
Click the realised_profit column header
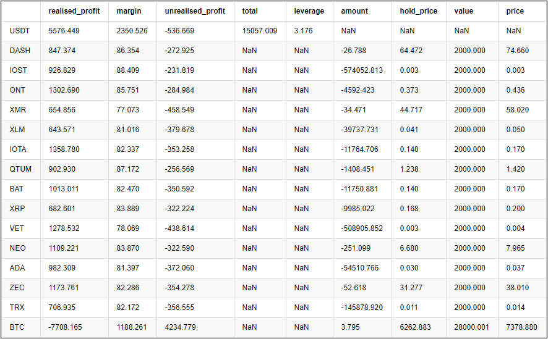[x=74, y=11]
